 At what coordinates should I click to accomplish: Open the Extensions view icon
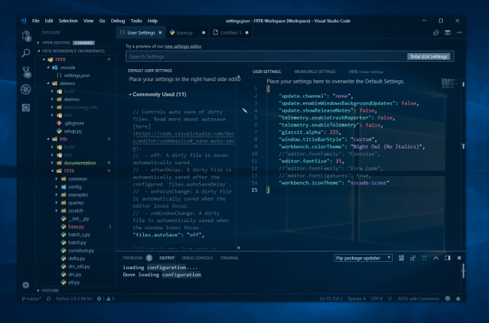(x=25, y=106)
